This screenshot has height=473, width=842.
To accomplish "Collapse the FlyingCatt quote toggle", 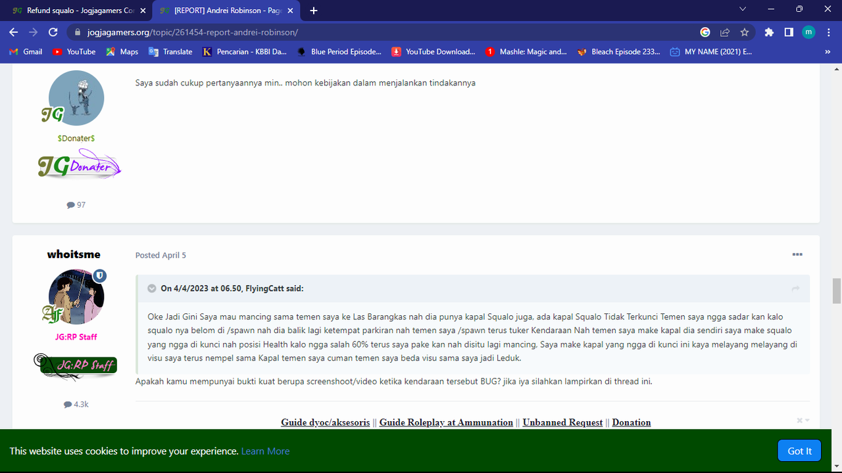I will (x=152, y=288).
